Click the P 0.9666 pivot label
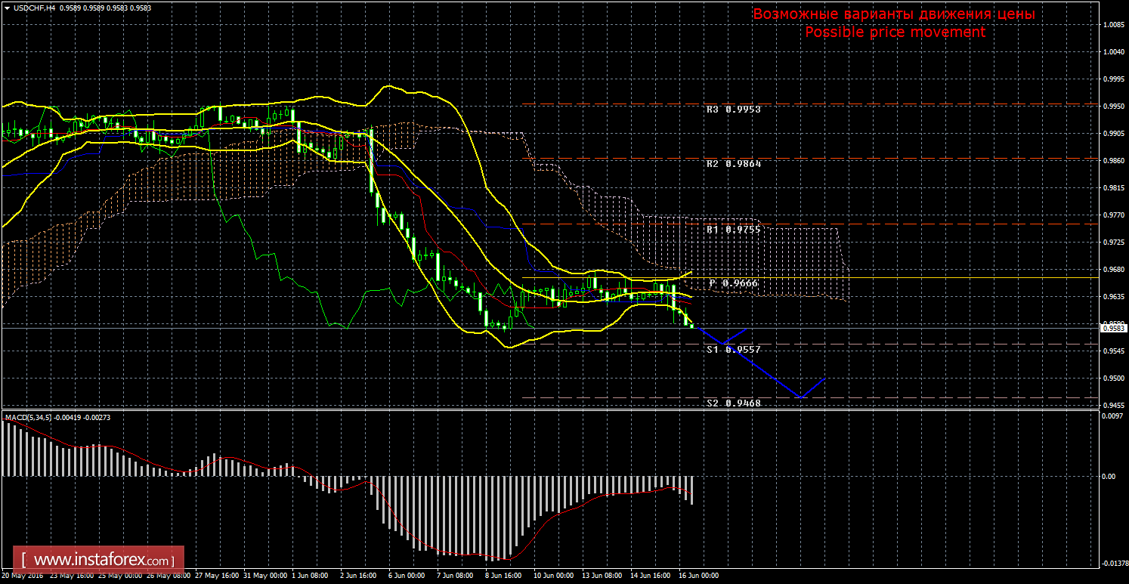The height and width of the screenshot is (584, 1129). pyautogui.click(x=733, y=283)
